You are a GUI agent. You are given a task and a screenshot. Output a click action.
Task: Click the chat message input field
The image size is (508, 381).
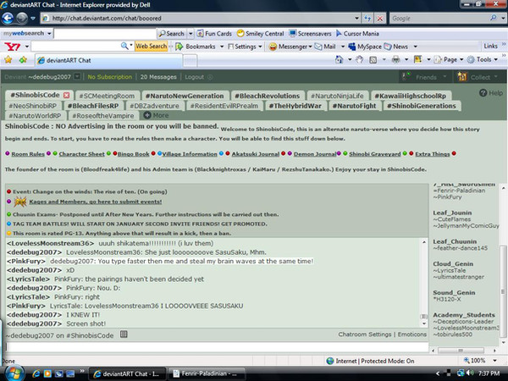click(217, 347)
